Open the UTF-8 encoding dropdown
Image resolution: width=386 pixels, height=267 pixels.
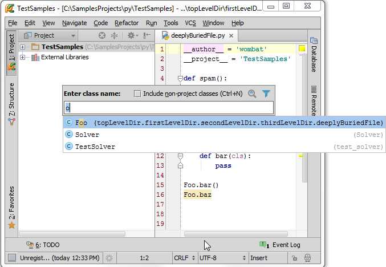pyautogui.click(x=222, y=258)
